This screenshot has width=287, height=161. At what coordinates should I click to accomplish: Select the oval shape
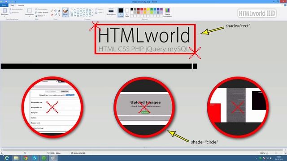pyautogui.click(x=78, y=9)
